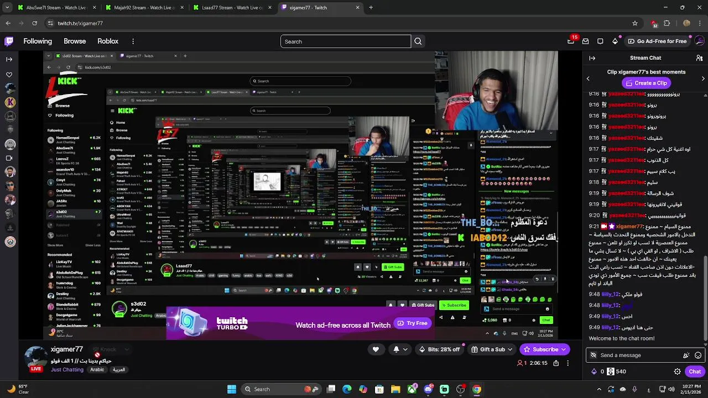Open the whispers chat bubble icon
Screen dimensions: 708x398
600,41
